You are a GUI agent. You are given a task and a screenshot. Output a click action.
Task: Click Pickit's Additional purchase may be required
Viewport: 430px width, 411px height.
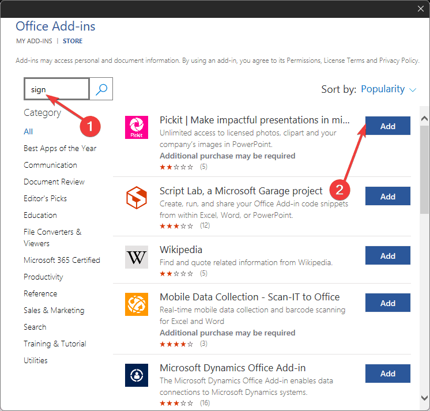pos(227,156)
